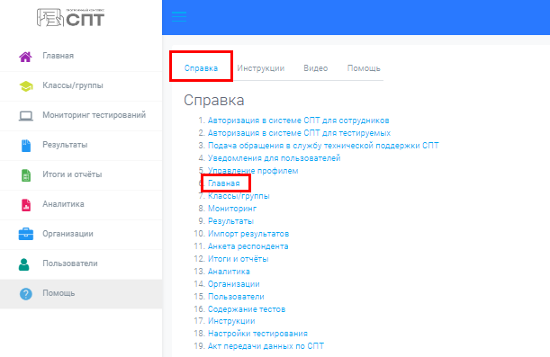The height and width of the screenshot is (357, 550).
Task: Open the Настройки тестирования help link
Action: 257,334
